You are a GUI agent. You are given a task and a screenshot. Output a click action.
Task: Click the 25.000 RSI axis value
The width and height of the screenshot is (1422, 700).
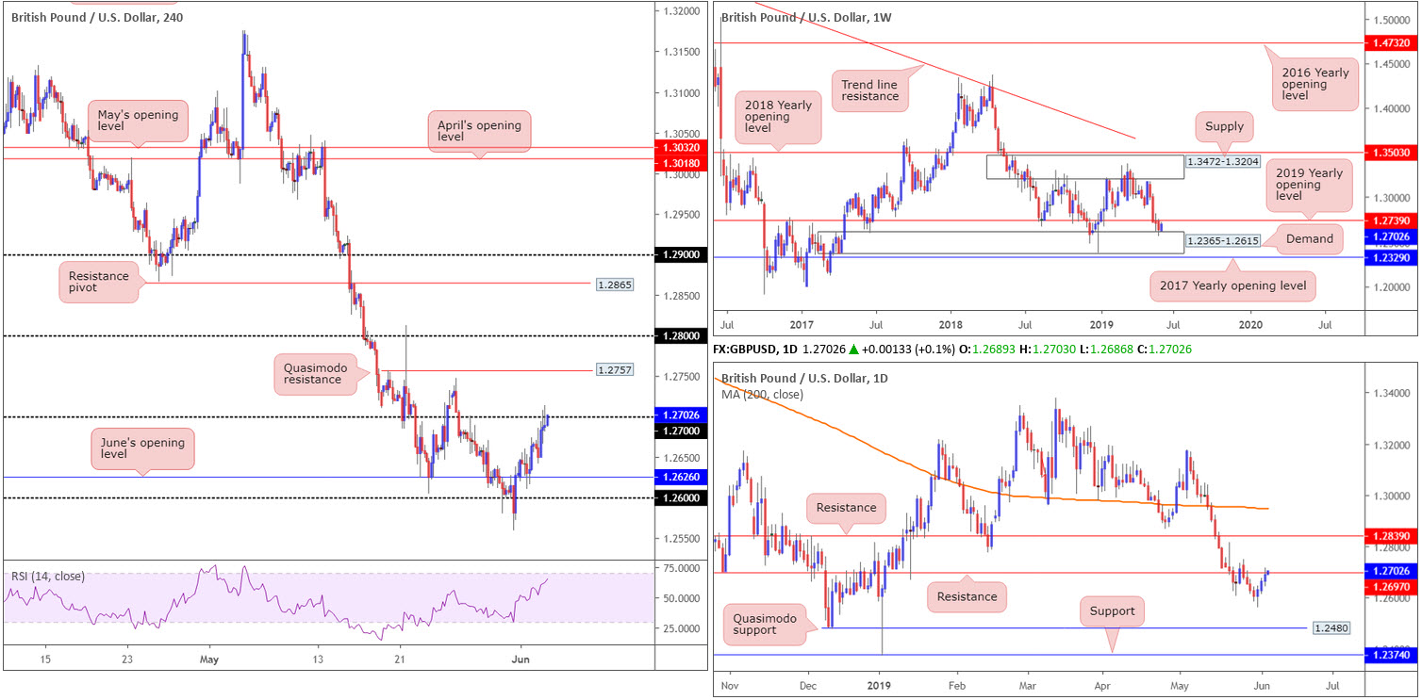(683, 628)
